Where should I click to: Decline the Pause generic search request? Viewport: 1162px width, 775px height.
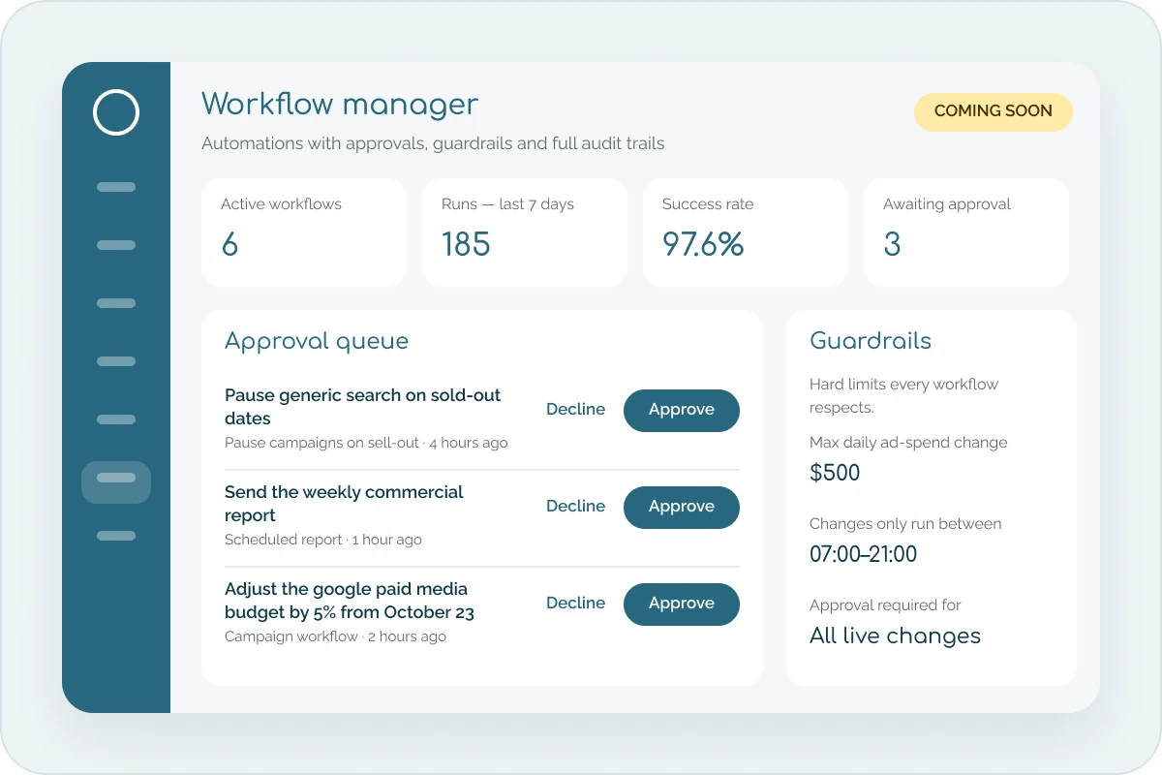click(575, 410)
